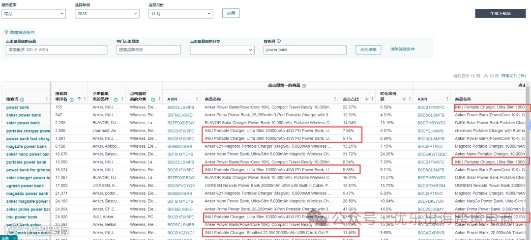Open column menu dots for second ASIN column

coord(446,99)
